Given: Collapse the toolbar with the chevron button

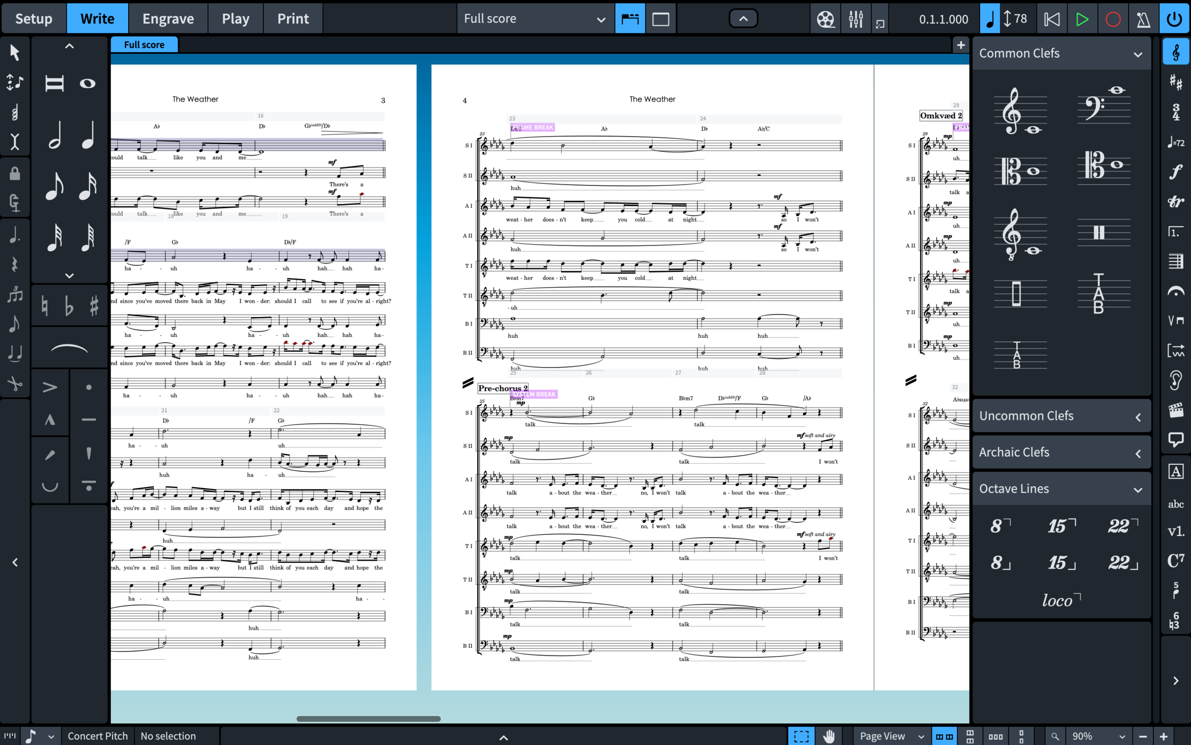Looking at the screenshot, I should pyautogui.click(x=743, y=19).
